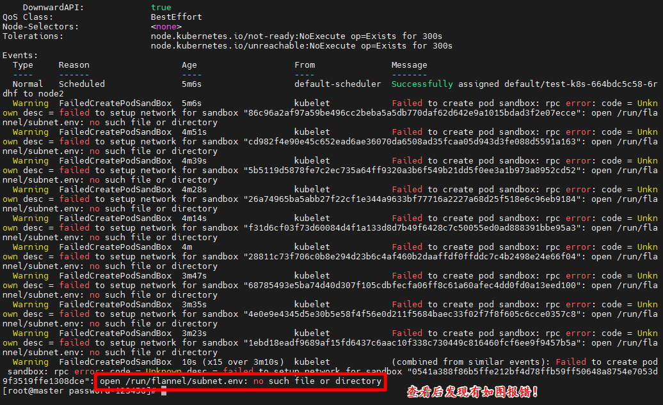Click sandbox ID starting with 28811c73f706
Viewport: 663px width, 405px height.
(x=412, y=256)
